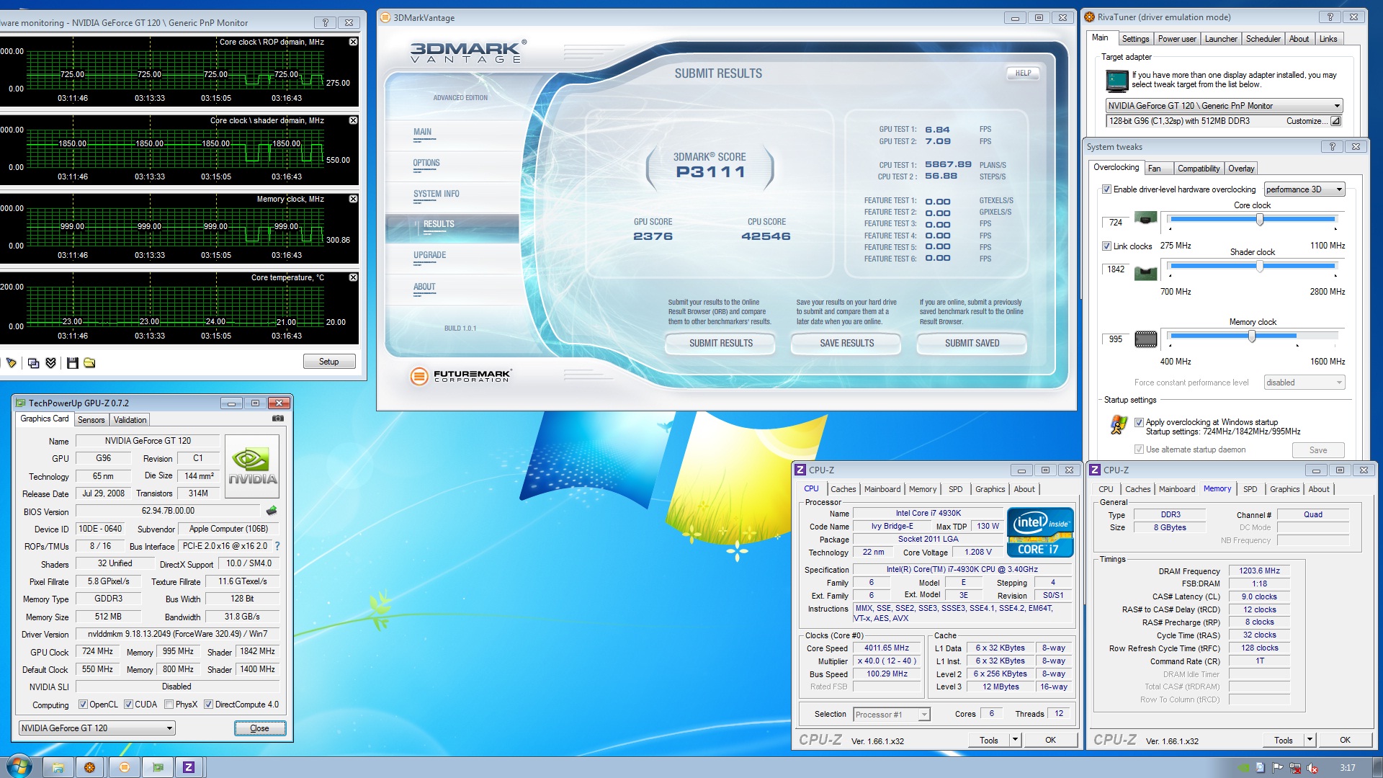This screenshot has height=778, width=1383.
Task: Click the SUBMIT RESULTS button
Action: click(x=720, y=344)
